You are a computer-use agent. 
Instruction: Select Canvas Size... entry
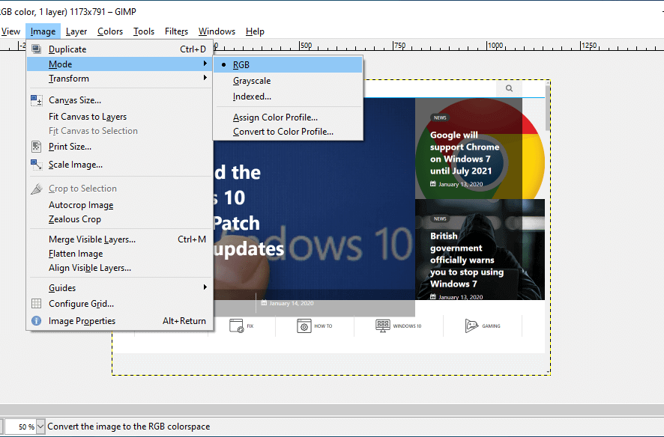coord(119,100)
